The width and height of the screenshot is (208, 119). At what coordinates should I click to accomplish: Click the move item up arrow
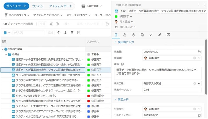click(59, 33)
